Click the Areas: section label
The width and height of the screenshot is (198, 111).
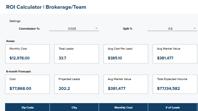10,41
